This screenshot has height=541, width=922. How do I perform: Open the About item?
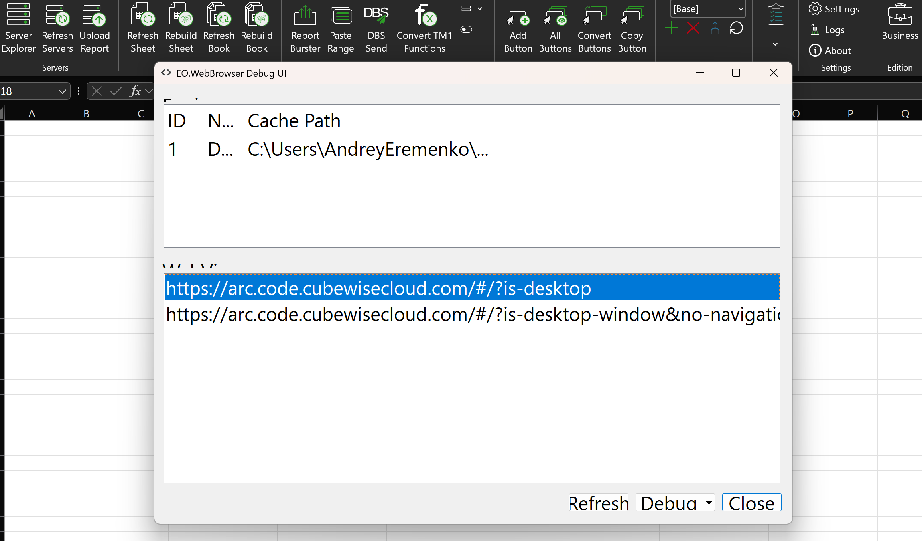pyautogui.click(x=830, y=50)
